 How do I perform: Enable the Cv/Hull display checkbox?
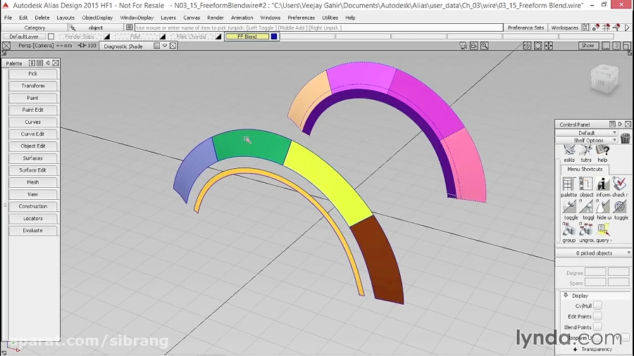tap(597, 305)
